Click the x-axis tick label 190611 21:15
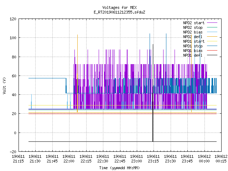This screenshot has width=228, height=171. [x=18, y=159]
